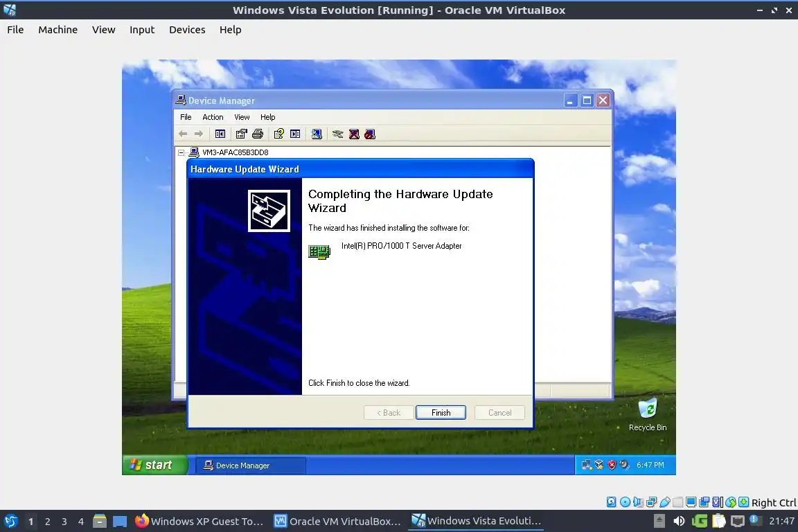This screenshot has width=798, height=532.
Task: Click the VirtualBox mouse integration status icon
Action: pyautogui.click(x=731, y=502)
